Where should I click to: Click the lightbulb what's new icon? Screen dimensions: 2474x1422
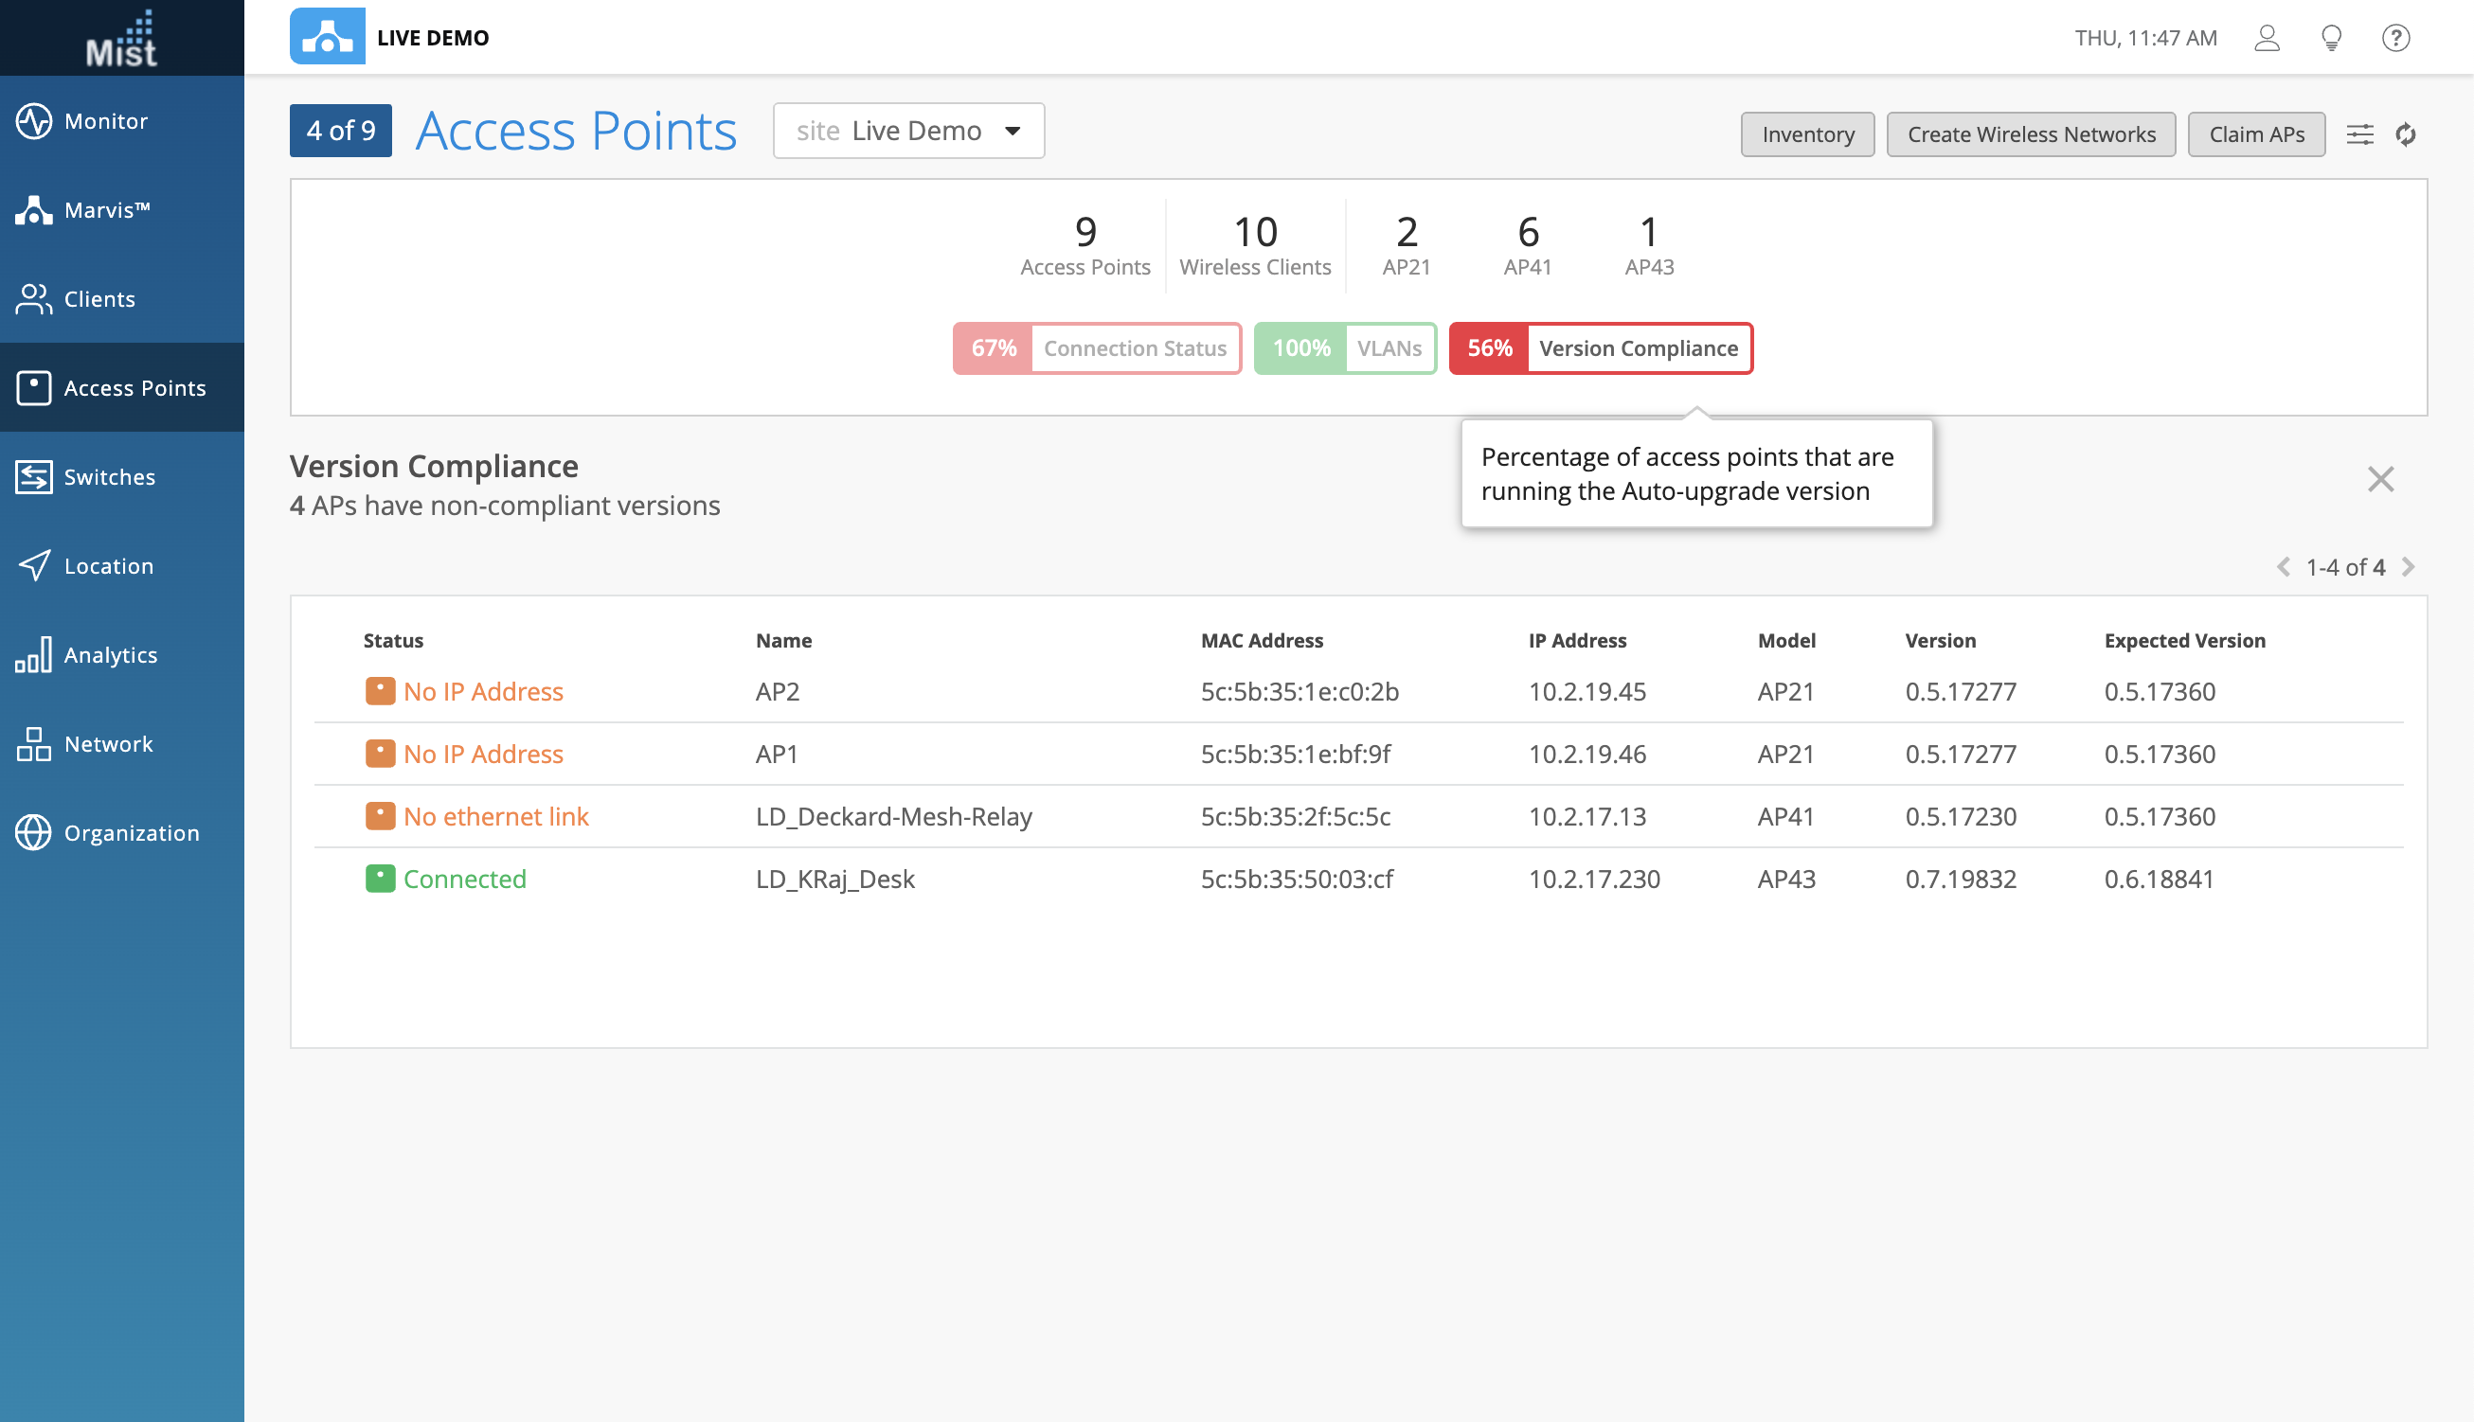tap(2330, 38)
